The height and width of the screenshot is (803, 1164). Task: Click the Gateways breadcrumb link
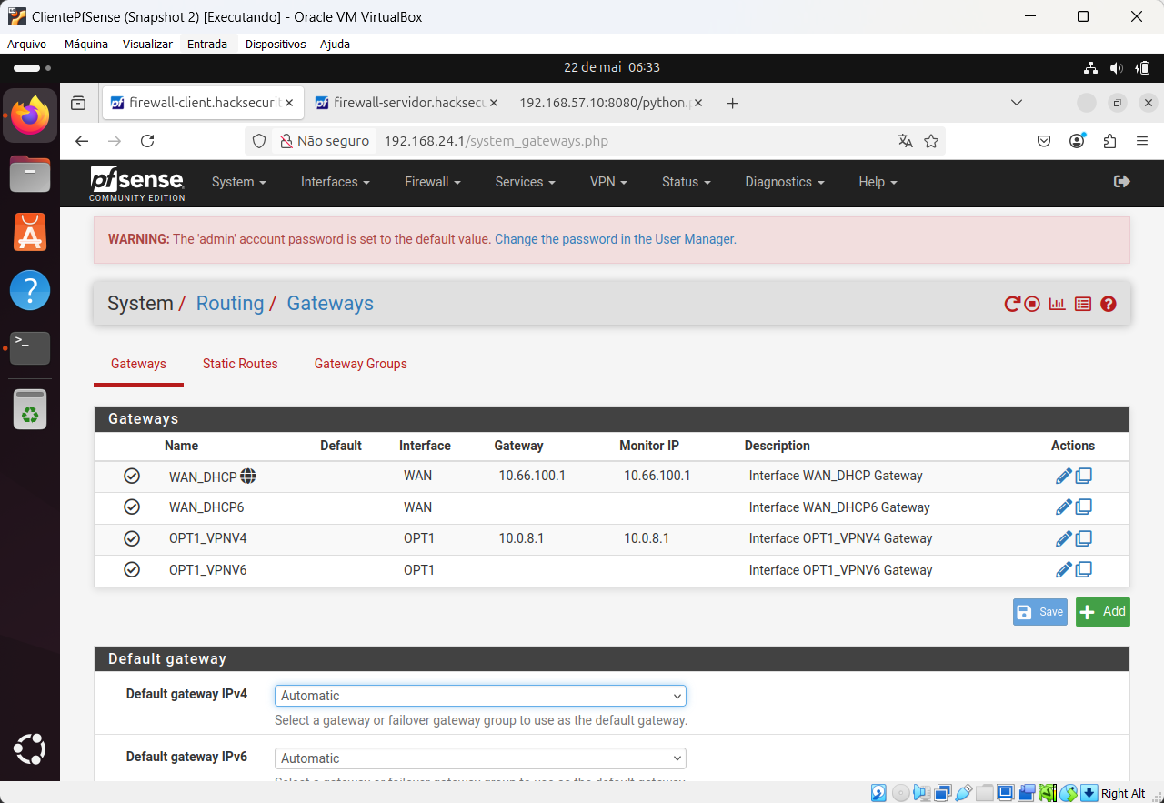point(330,304)
